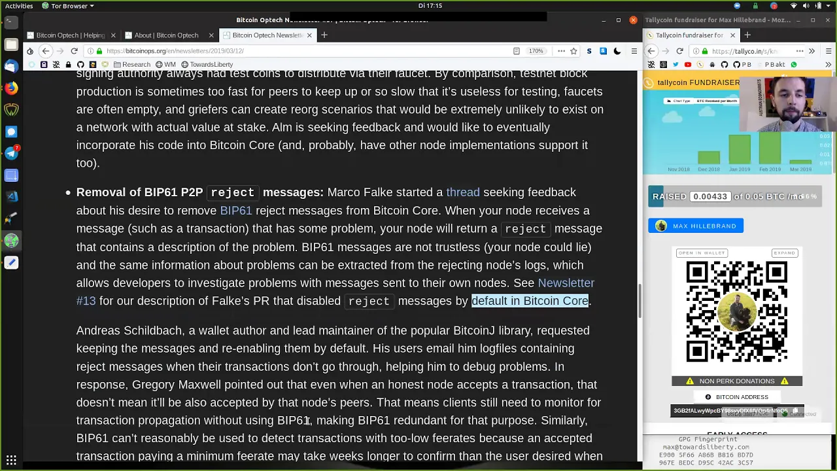Open the GitHub bookmark in Tor Browser
Viewport: 837px width, 471px height.
click(80, 65)
